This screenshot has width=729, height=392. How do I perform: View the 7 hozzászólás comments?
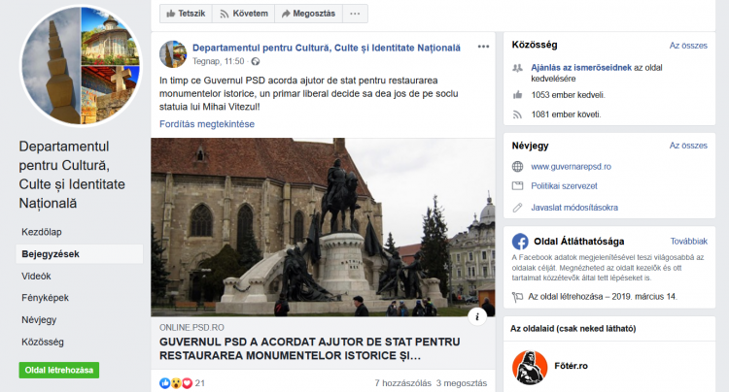pos(402,383)
